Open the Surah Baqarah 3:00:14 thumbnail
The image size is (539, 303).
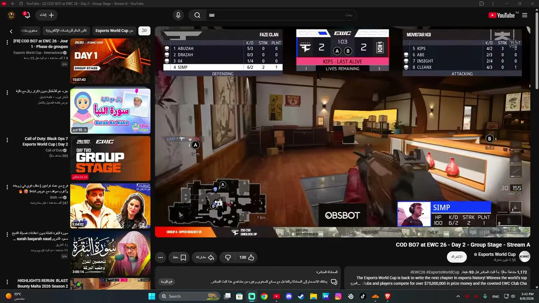click(x=110, y=253)
